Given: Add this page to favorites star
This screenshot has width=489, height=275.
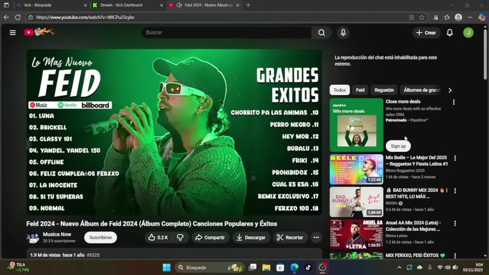Looking at the screenshot, I should (x=422, y=17).
